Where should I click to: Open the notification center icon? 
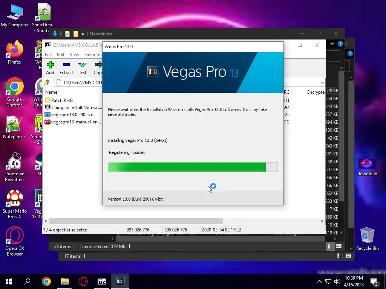pos(374,282)
